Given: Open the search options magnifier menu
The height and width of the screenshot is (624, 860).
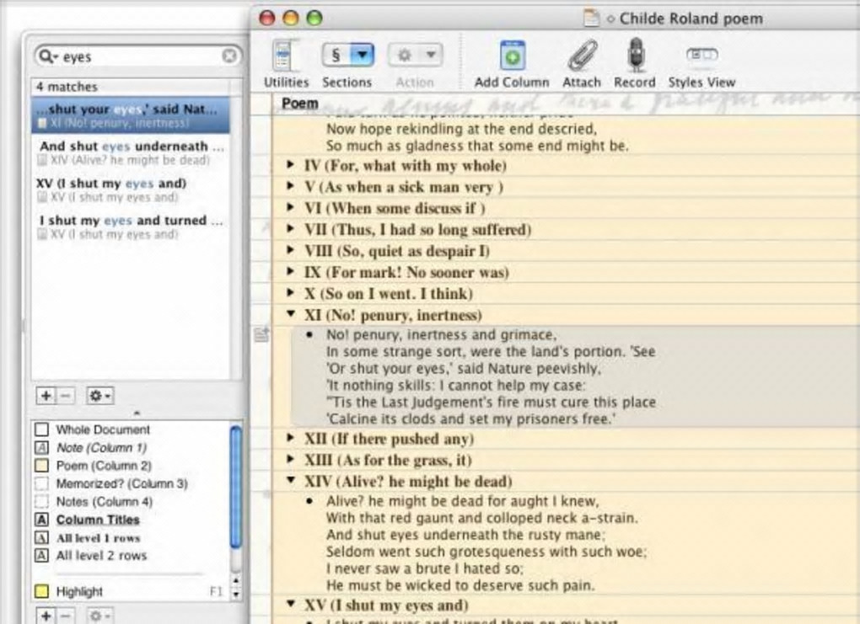Looking at the screenshot, I should pos(48,56).
